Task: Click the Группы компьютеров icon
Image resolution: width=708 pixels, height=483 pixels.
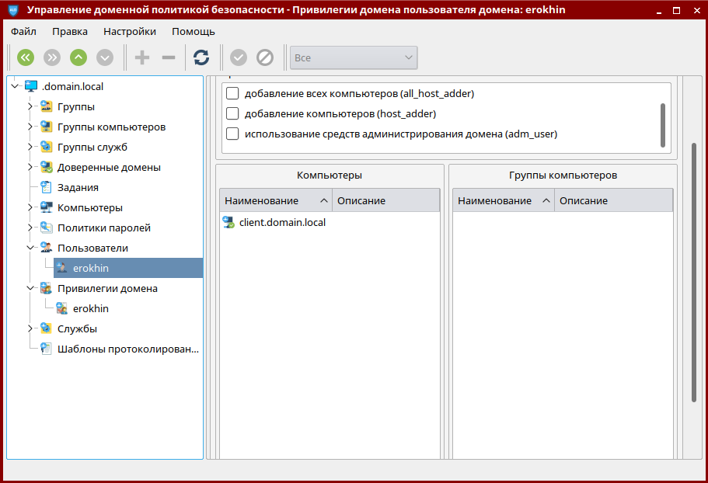Action: click(46, 127)
